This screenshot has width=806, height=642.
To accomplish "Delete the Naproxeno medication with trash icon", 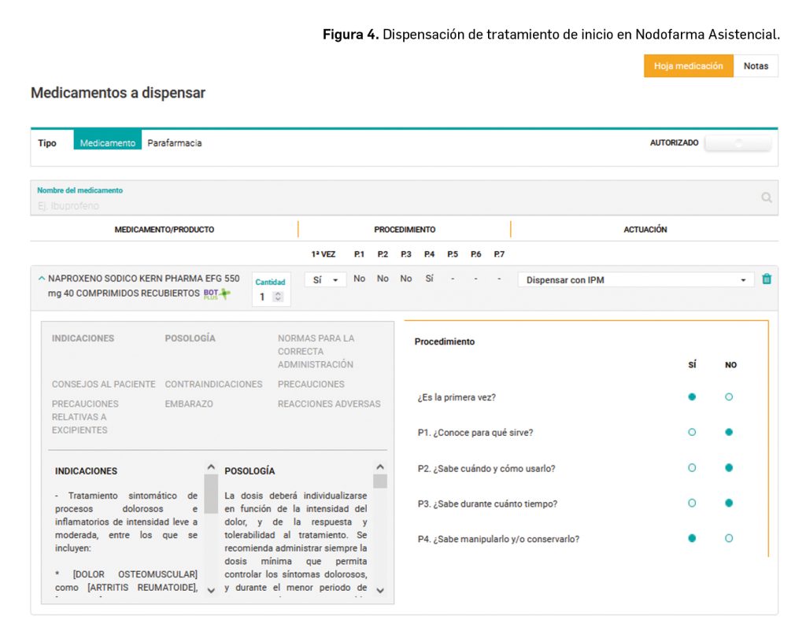I will [x=767, y=279].
